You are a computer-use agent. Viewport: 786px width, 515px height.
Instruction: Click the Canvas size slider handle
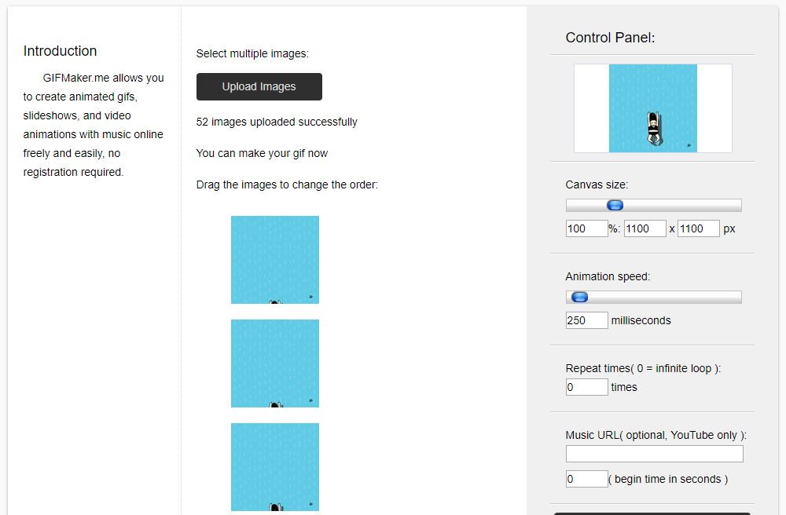[615, 205]
